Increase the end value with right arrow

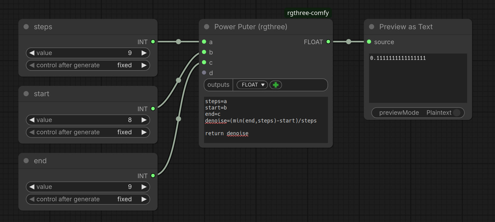coord(144,187)
